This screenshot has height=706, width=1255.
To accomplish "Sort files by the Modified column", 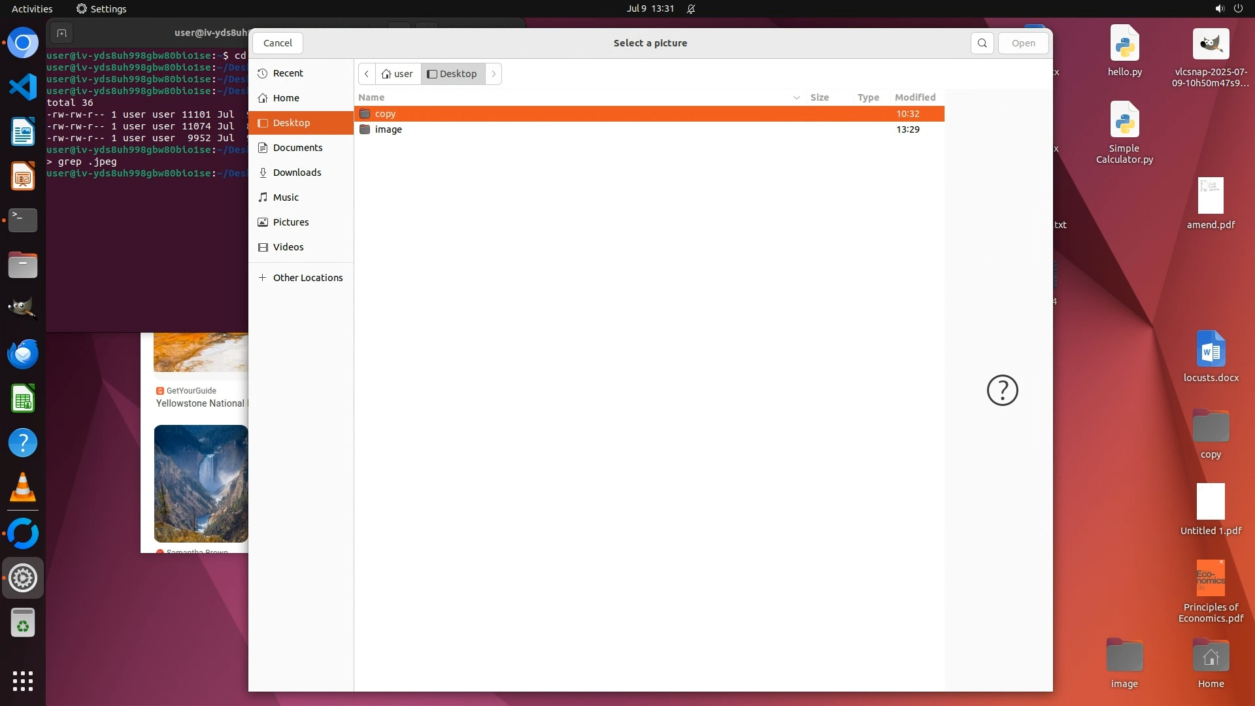I will pos(914,97).
